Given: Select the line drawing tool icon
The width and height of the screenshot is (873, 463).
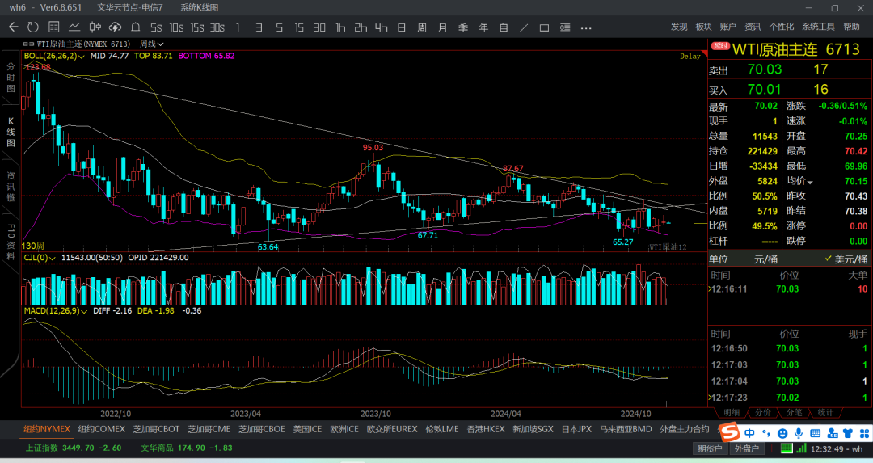Looking at the screenshot, I should (524, 27).
